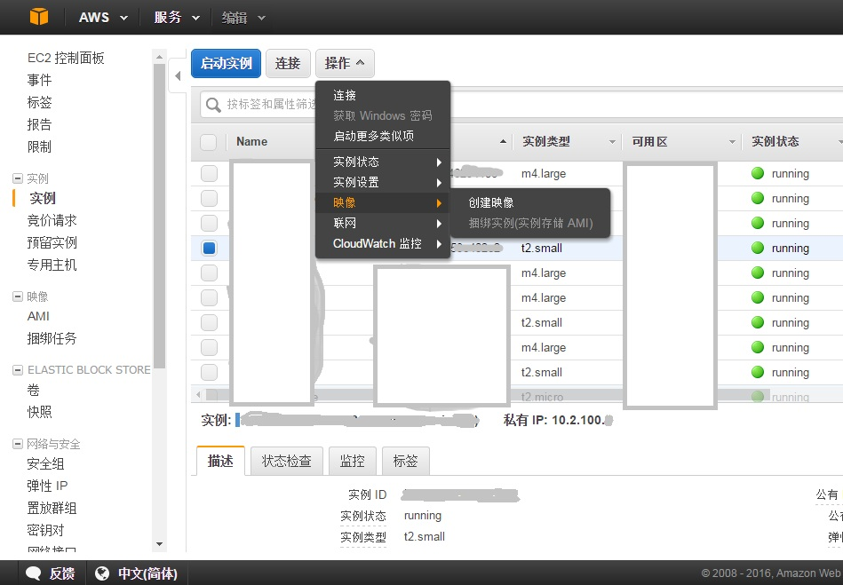Check the second instance row checkbox
This screenshot has width=843, height=585.
209,198
